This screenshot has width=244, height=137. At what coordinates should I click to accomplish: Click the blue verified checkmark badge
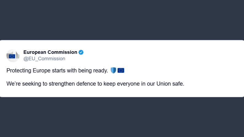click(81, 52)
